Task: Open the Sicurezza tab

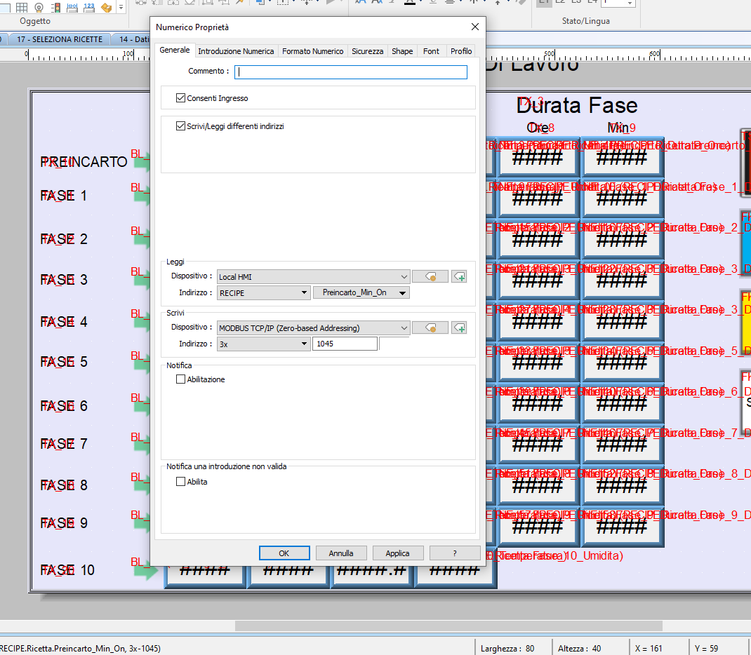Action: (x=367, y=51)
